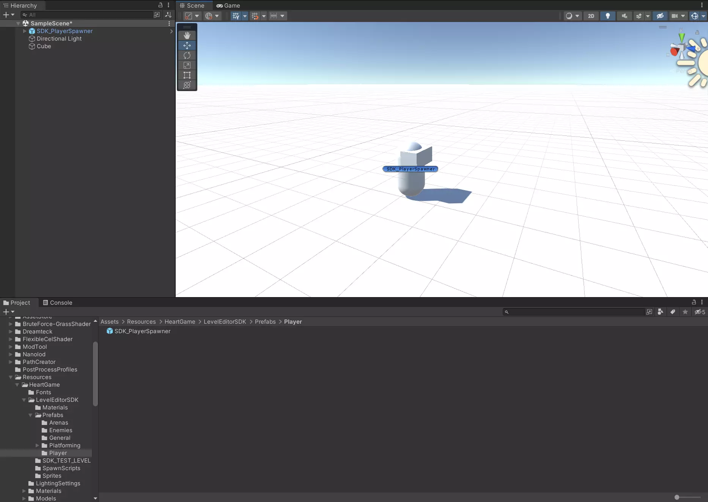Screen dimensions: 708x502
Task: Toggle scene effects like skybox
Action: 639,16
